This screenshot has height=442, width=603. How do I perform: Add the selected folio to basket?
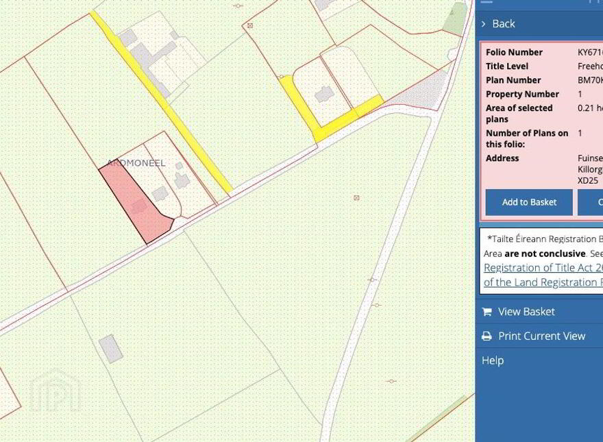click(x=529, y=202)
